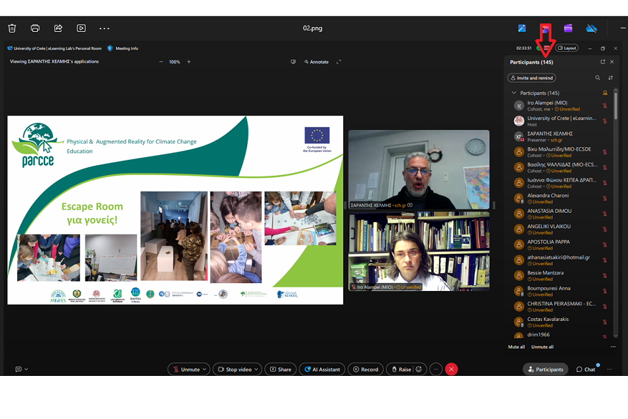Click Invite and remind
Image resolution: width=628 pixels, height=419 pixels.
coord(531,78)
